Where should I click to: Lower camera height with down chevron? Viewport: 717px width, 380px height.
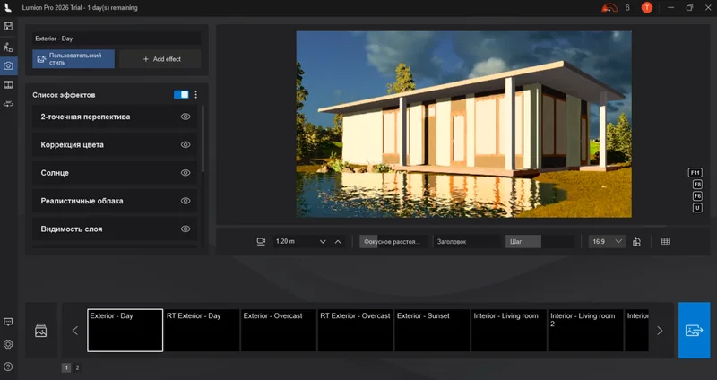(x=323, y=241)
